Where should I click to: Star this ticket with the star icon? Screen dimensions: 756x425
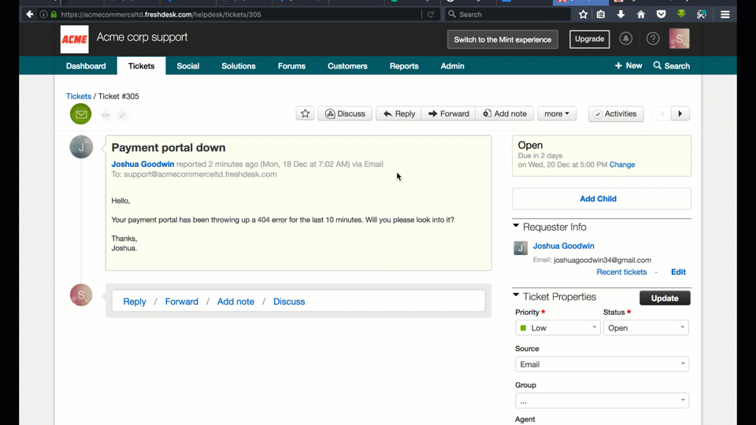[305, 113]
